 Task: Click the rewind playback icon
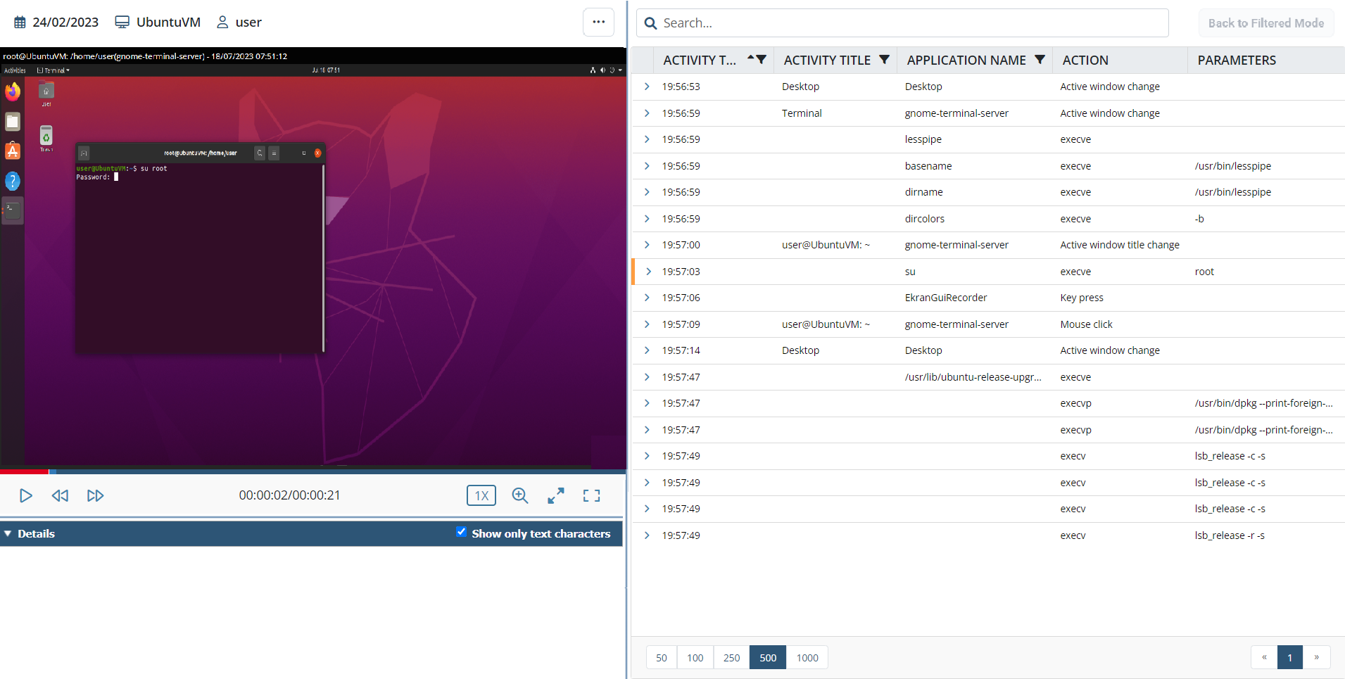point(61,495)
